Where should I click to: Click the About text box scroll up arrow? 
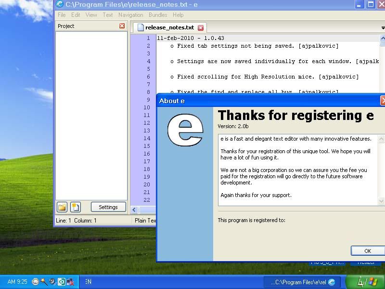tap(381, 139)
